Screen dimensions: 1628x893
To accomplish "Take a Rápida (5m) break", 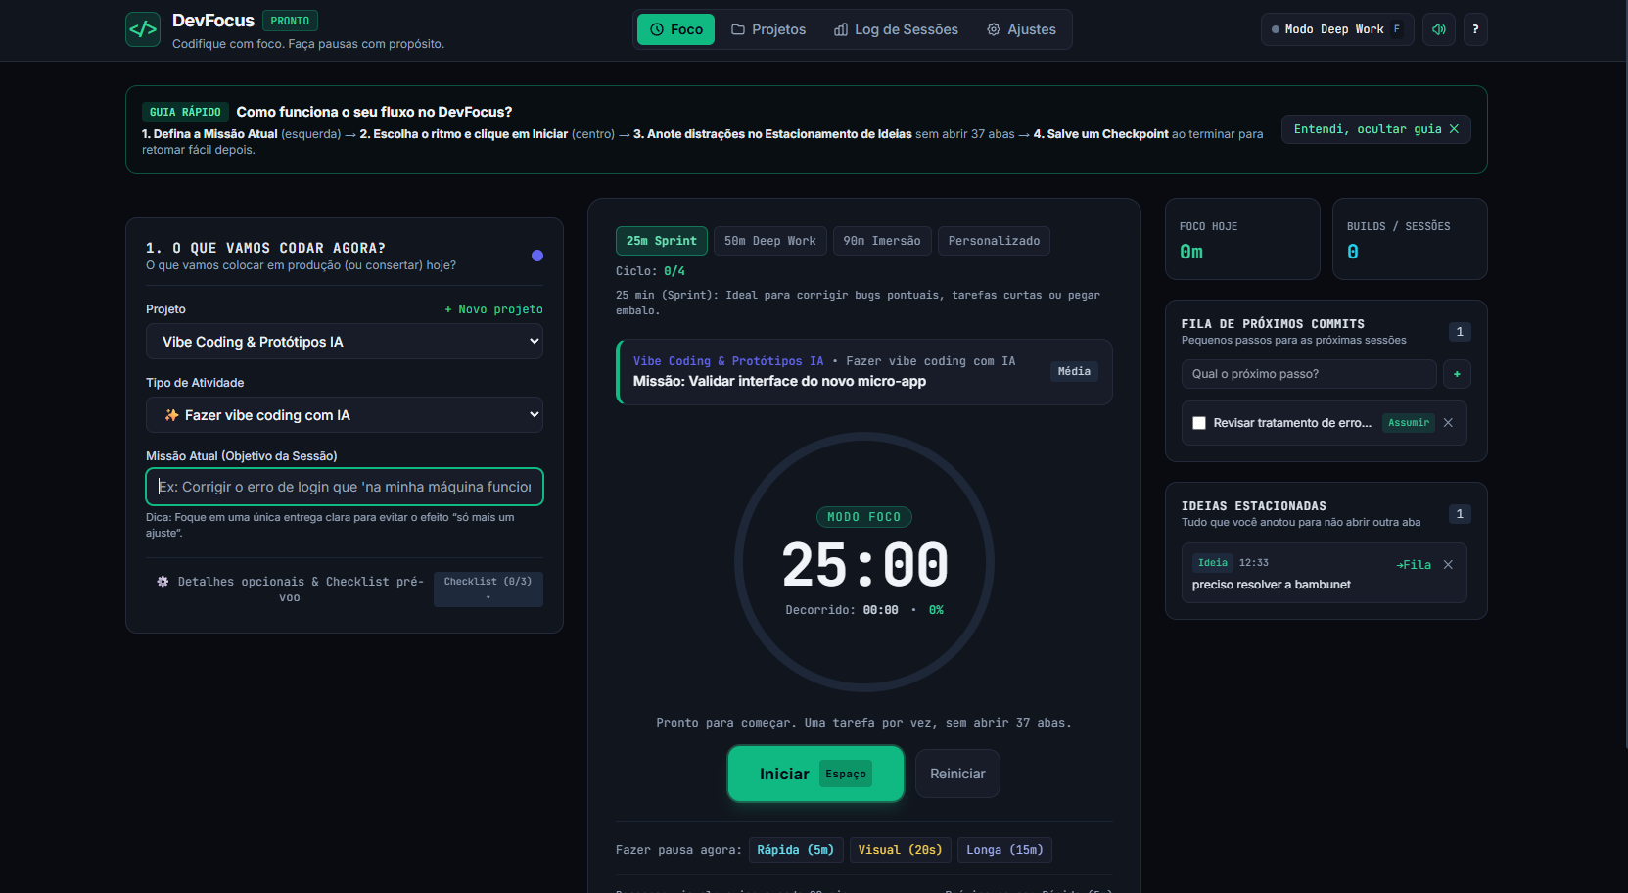I will [795, 850].
